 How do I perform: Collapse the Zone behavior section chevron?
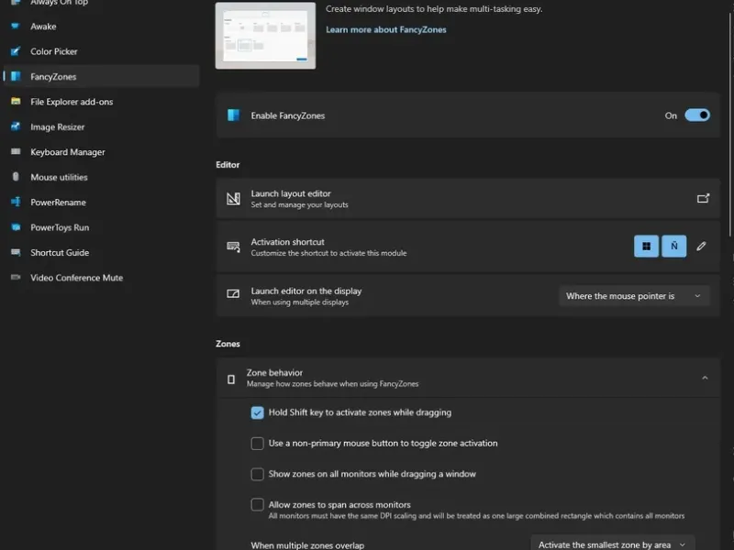click(705, 378)
